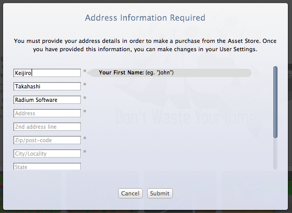Click the partially visible State field
This screenshot has width=292, height=213.
coord(47,166)
